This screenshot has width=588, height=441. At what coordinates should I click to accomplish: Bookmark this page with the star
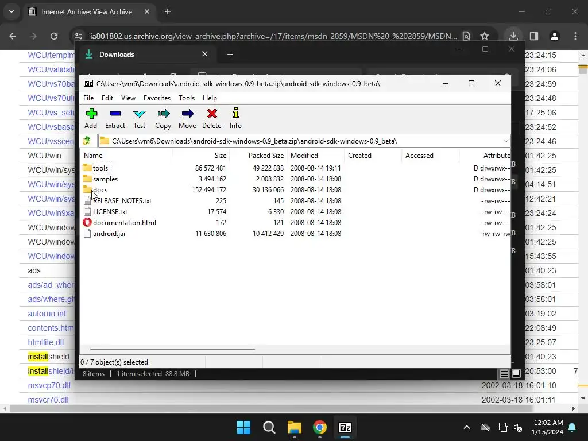point(485,36)
